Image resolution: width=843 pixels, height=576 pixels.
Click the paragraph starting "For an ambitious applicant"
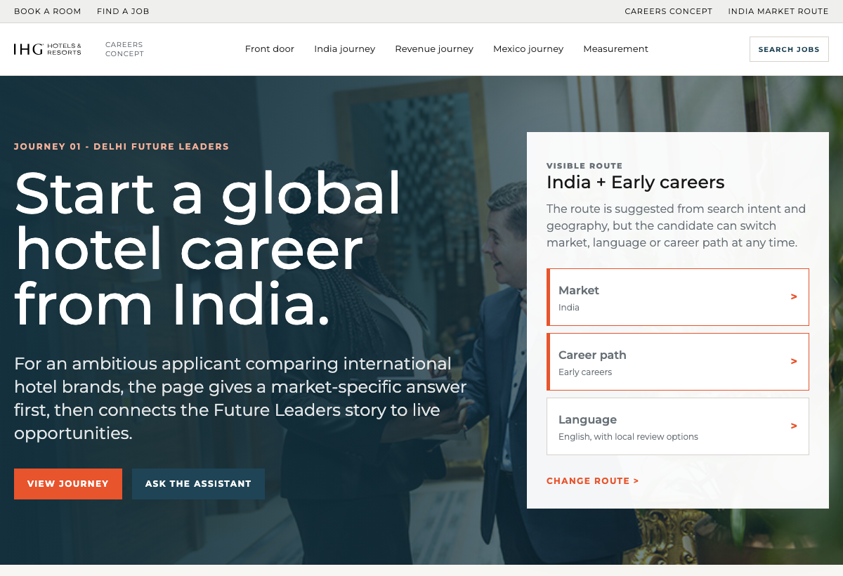coord(240,398)
